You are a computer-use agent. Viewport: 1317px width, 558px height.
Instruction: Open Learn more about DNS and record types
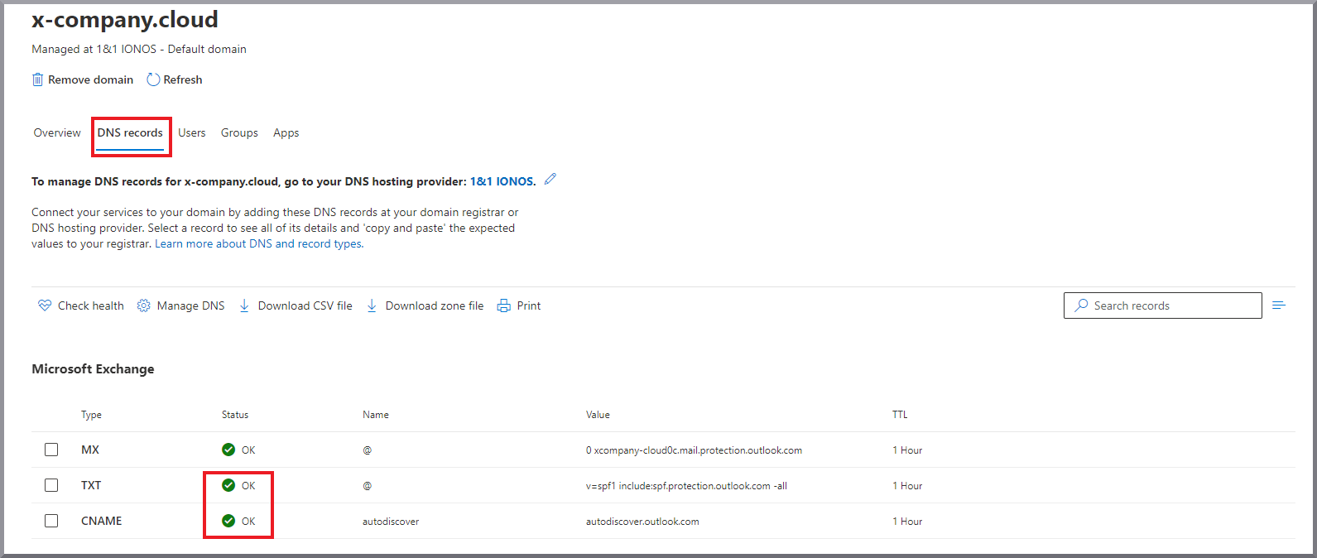tap(259, 243)
